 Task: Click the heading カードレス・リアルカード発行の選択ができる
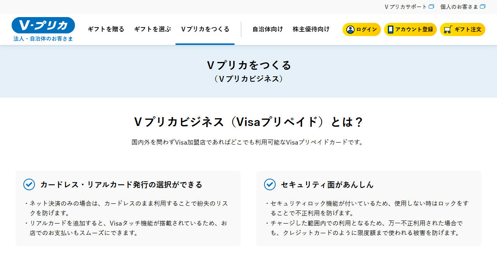tap(121, 184)
